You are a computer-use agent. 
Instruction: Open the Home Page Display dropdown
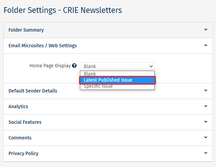click(x=117, y=66)
